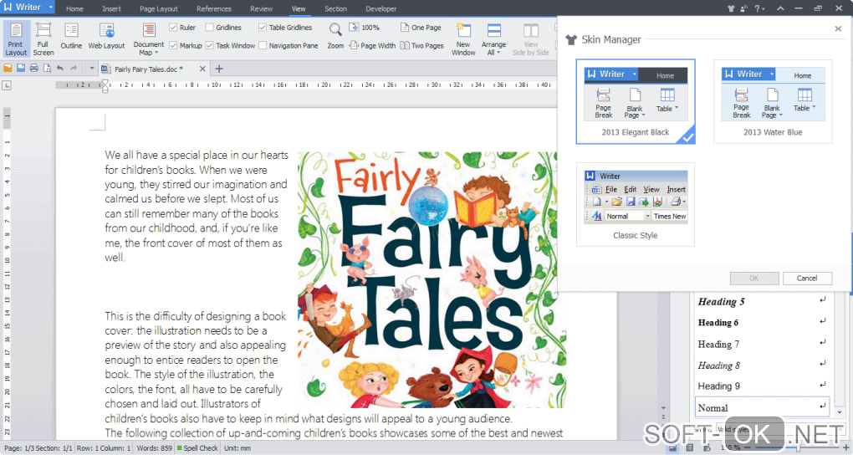This screenshot has height=455, width=853.
Task: Open the Writer application menu dropdown
Action: pyautogui.click(x=51, y=8)
